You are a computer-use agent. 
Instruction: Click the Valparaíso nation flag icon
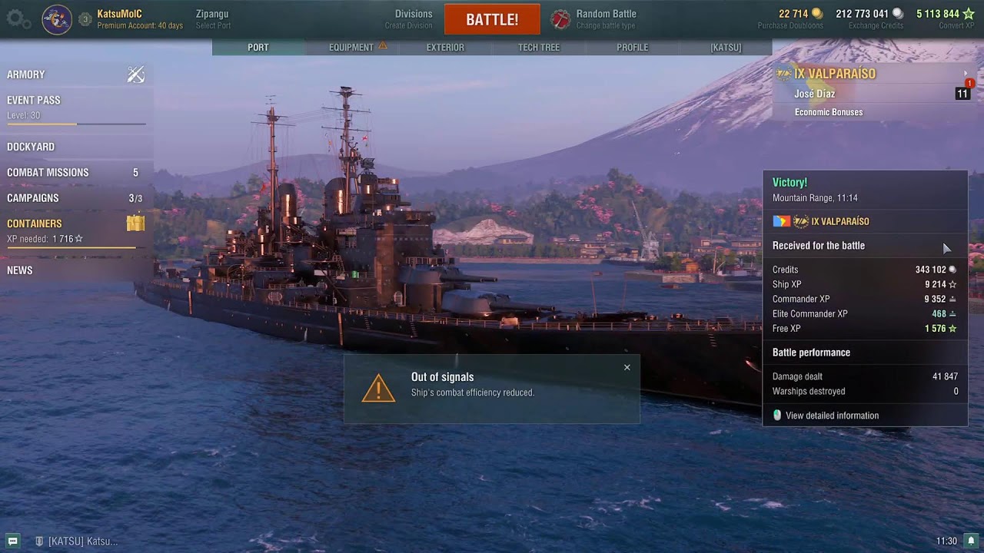pos(781,221)
